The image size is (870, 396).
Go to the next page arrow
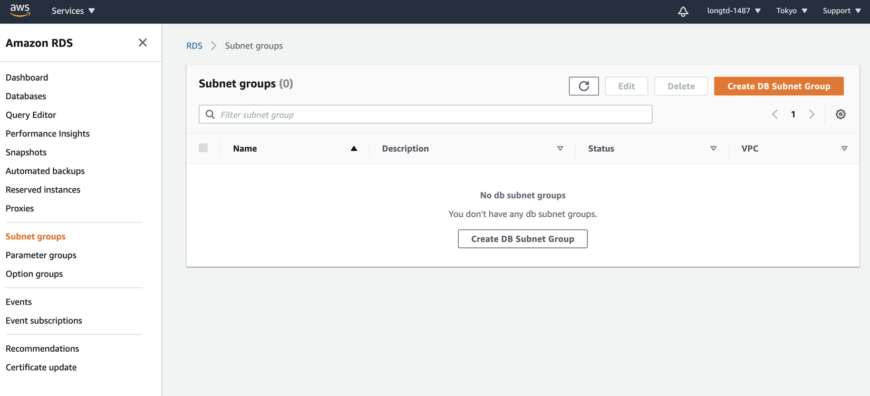pyautogui.click(x=812, y=114)
